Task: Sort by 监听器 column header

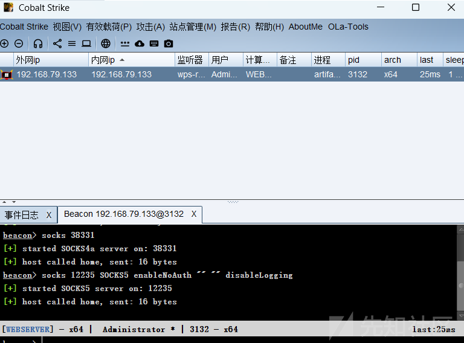Action: 192,60
